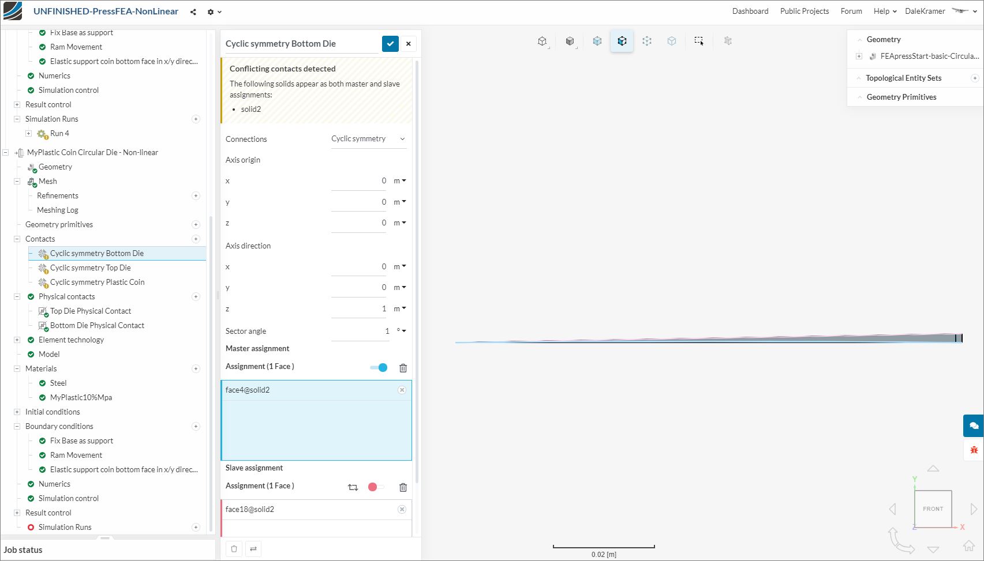The width and height of the screenshot is (984, 561).
Task: Open the Sector angle unit dropdown
Action: pos(401,331)
